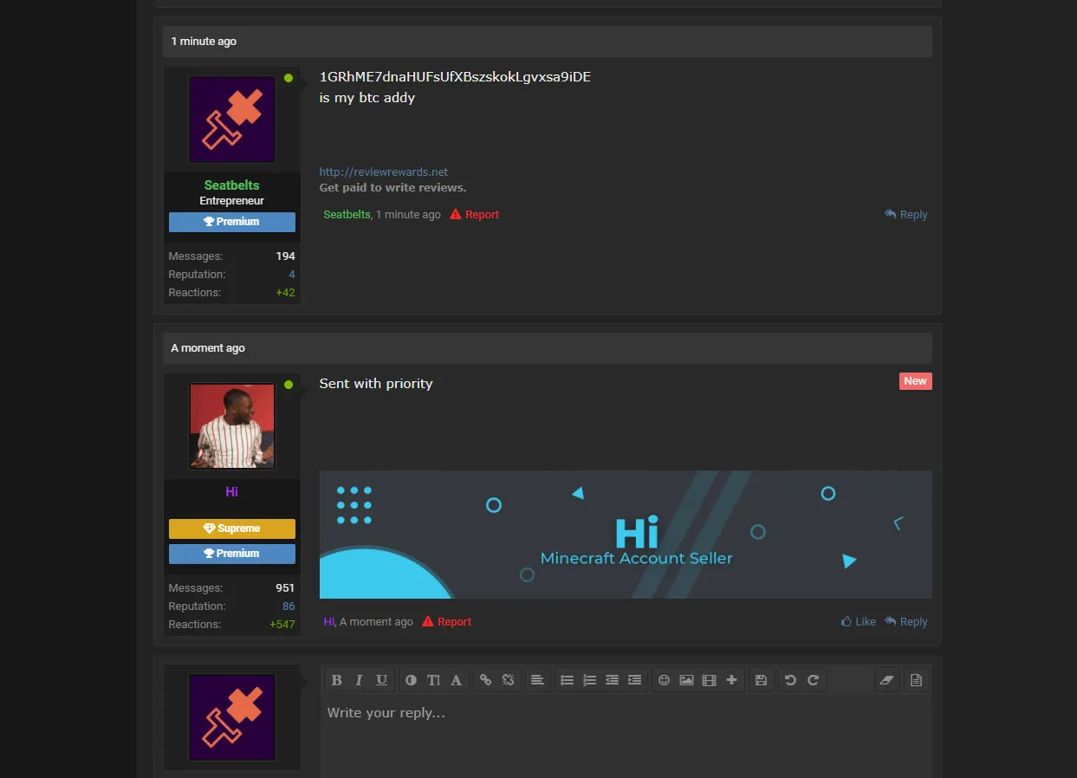Insert an unordered bullet list

coord(568,680)
